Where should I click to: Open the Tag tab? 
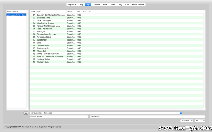(120, 5)
